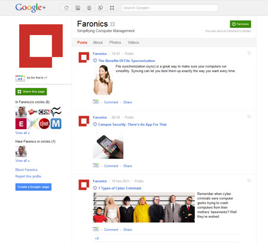Screen dimensions: 268x244
Task: +1 the File Syncronization post
Action: (96, 102)
